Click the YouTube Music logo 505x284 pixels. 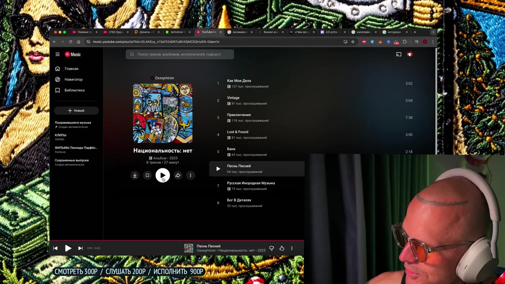(x=73, y=54)
